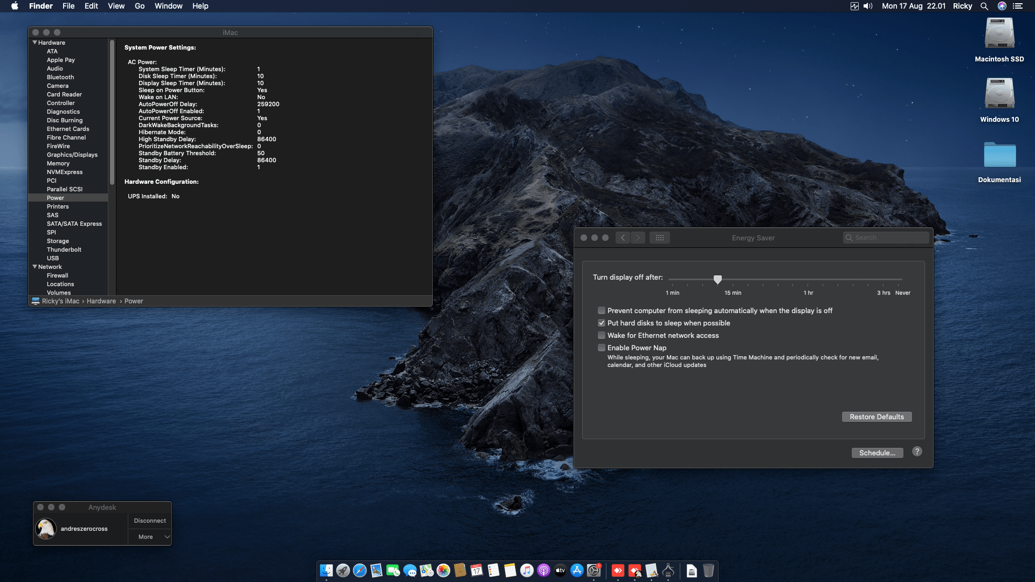The width and height of the screenshot is (1035, 582).
Task: Open the Edit menu
Action: click(x=91, y=6)
